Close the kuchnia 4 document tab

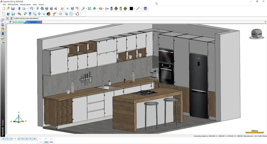pos(41,22)
